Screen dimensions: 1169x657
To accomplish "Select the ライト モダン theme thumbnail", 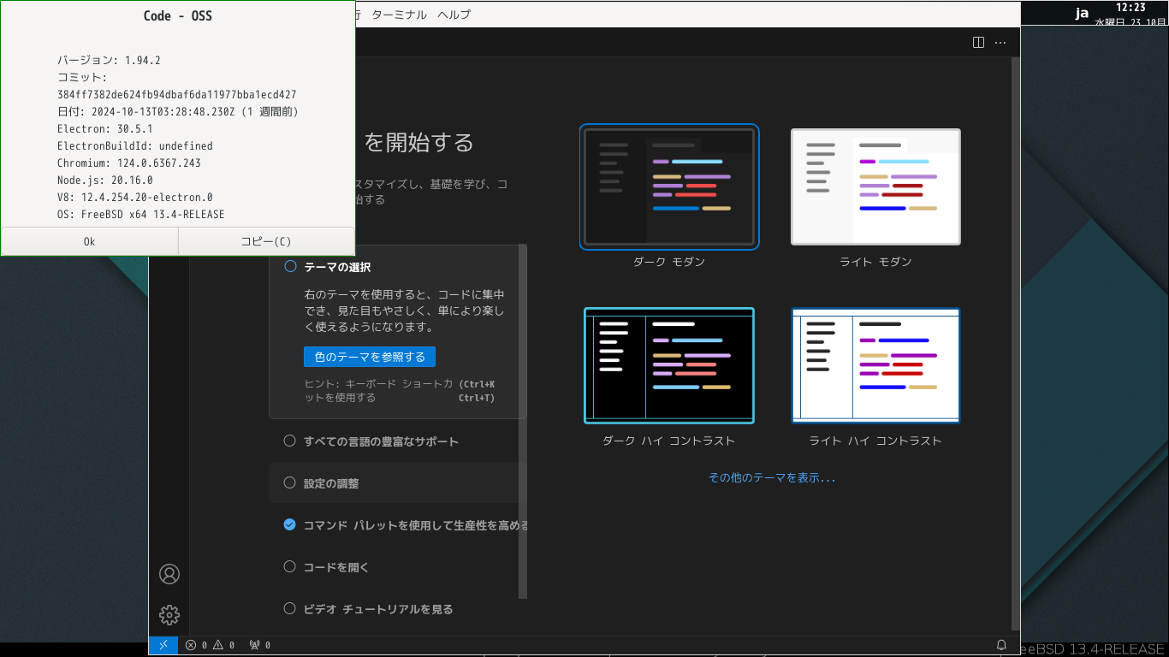I will tap(875, 186).
